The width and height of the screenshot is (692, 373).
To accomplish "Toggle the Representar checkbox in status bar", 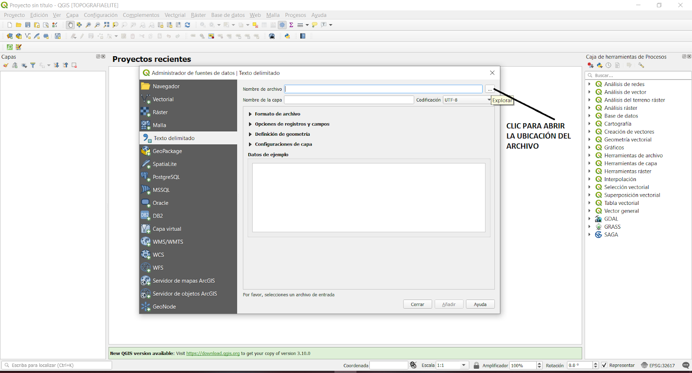I will [604, 365].
